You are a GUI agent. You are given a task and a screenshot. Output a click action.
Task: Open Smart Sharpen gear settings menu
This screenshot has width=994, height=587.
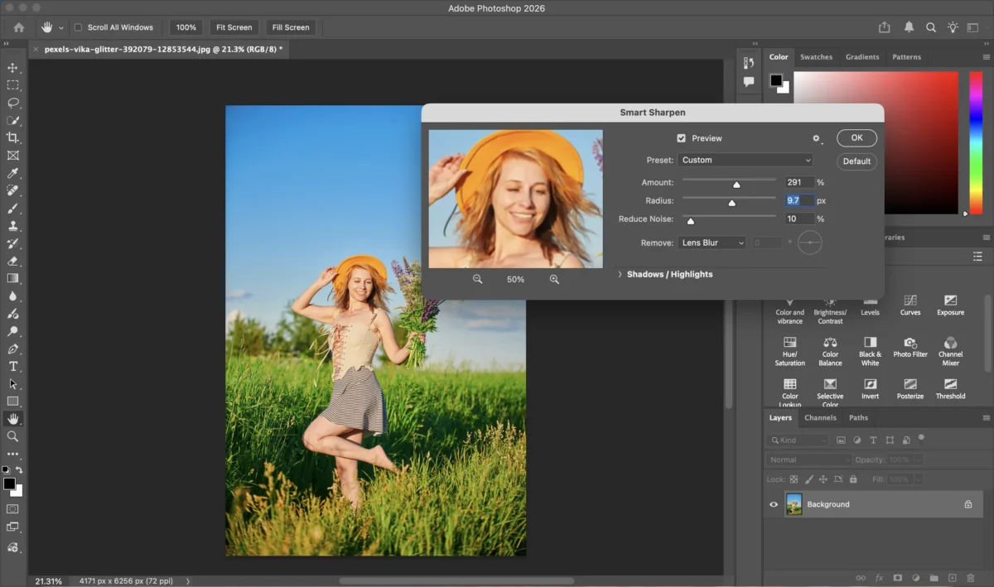[816, 139]
